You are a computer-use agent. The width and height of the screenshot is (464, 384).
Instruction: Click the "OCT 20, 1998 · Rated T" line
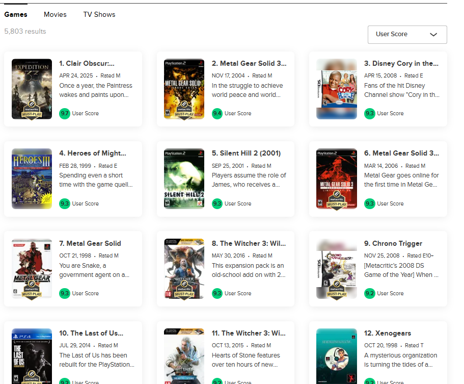394,345
